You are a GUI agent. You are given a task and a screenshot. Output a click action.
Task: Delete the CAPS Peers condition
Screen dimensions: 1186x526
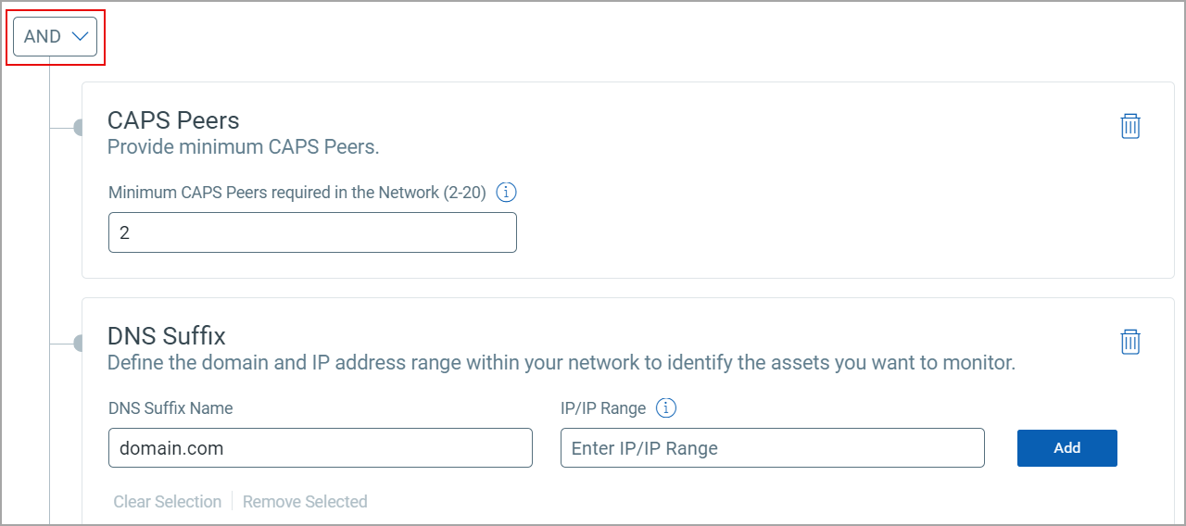tap(1130, 126)
